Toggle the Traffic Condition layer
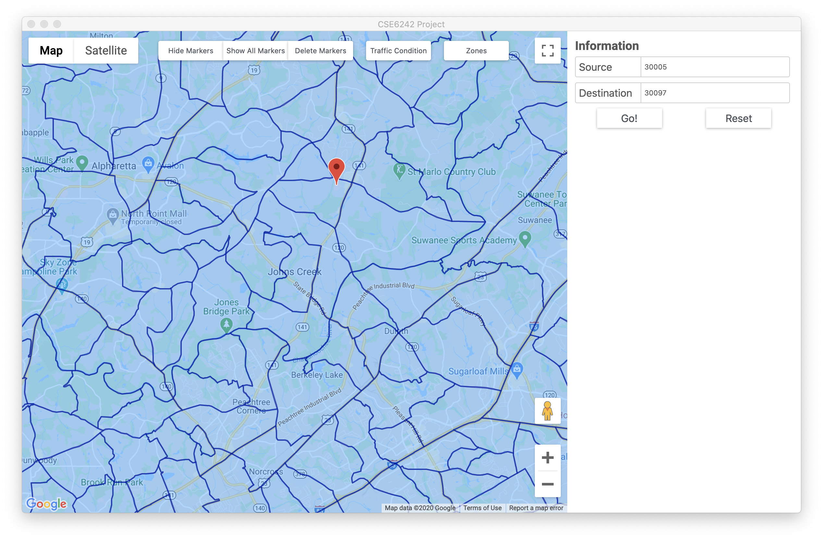This screenshot has height=540, width=823. 398,51
